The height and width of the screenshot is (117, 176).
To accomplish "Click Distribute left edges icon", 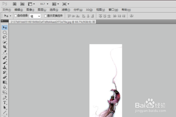I will point(115,16).
